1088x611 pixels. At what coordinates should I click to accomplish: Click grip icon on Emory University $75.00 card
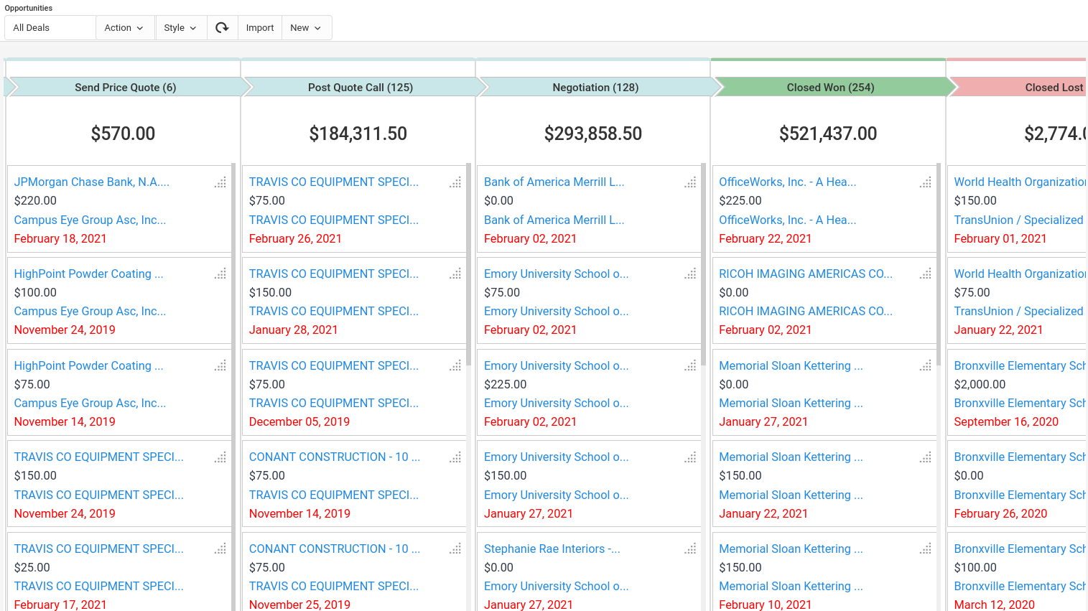[690, 274]
